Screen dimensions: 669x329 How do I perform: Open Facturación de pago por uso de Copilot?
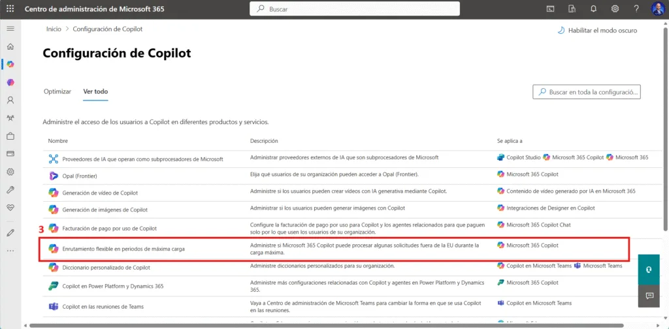pos(110,228)
